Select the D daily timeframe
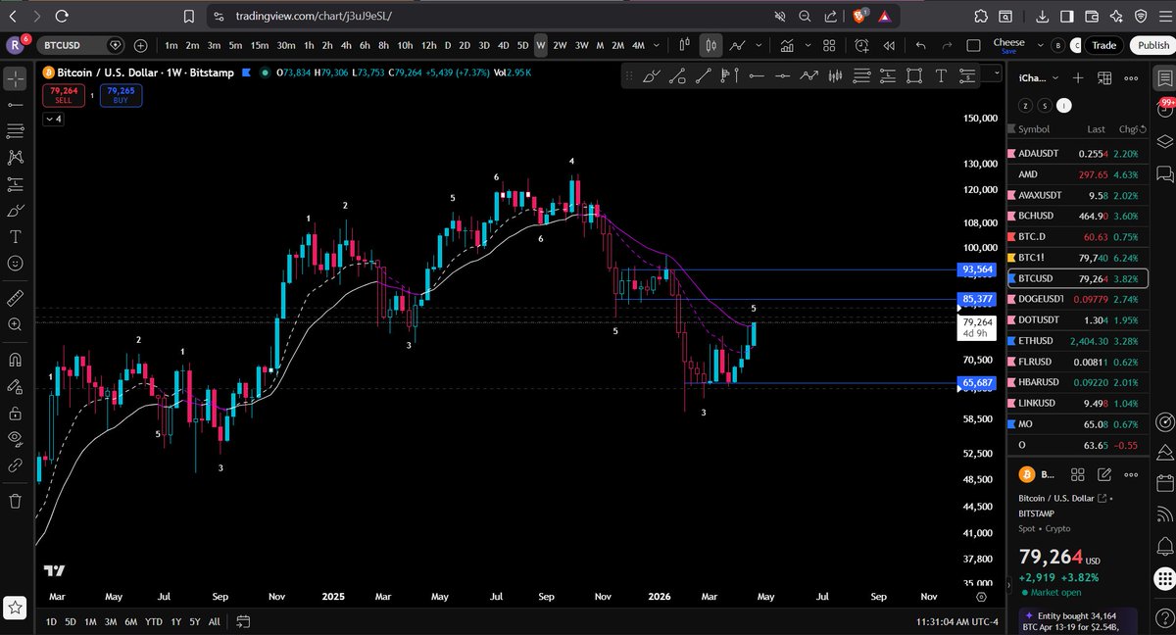 [x=448, y=45]
